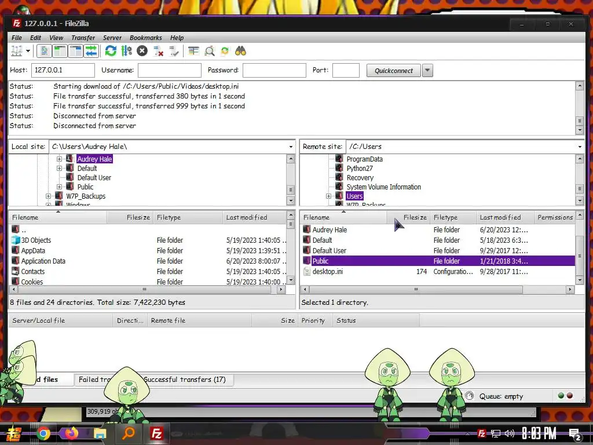Select Recovery in the remote tree

pos(360,177)
